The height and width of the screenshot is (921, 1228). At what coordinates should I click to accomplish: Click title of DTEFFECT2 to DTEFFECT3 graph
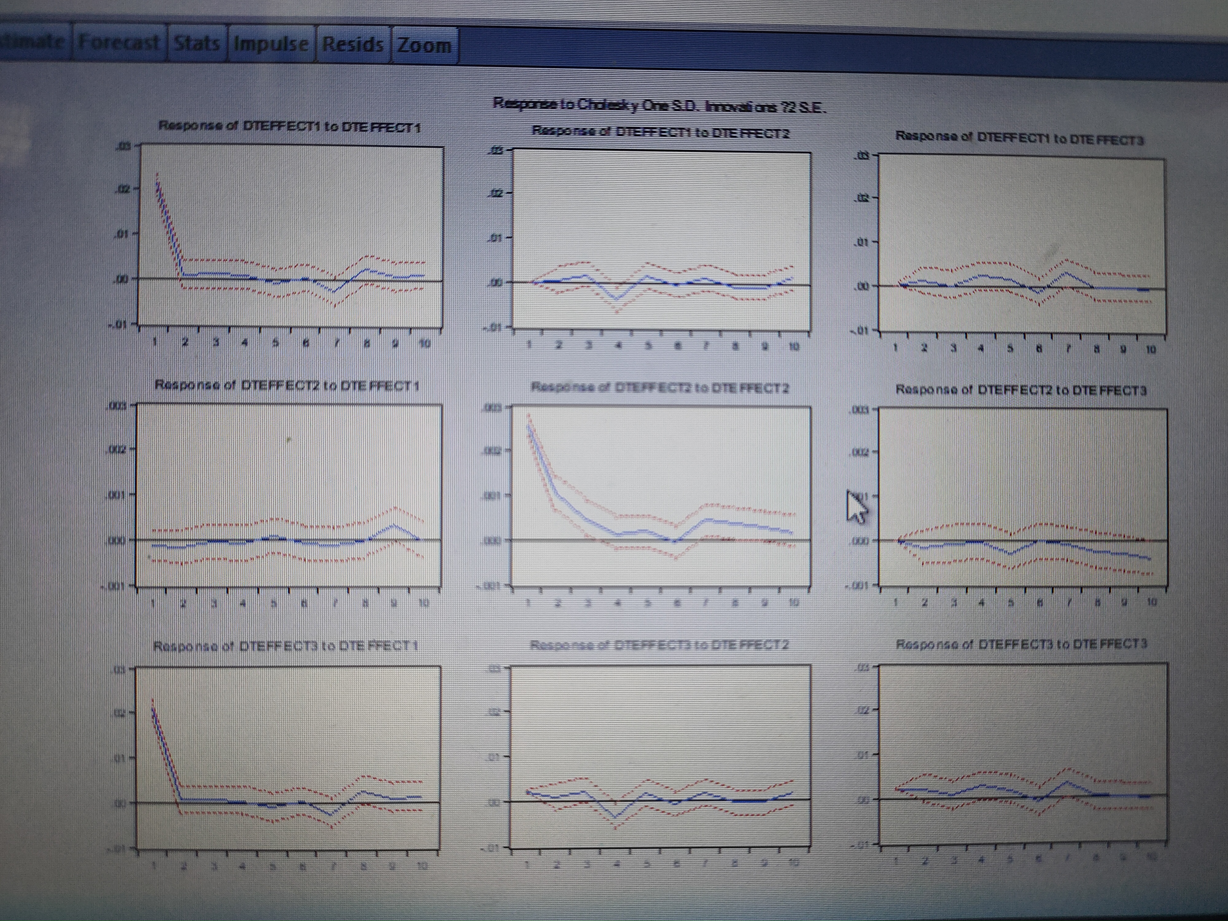pos(1021,390)
